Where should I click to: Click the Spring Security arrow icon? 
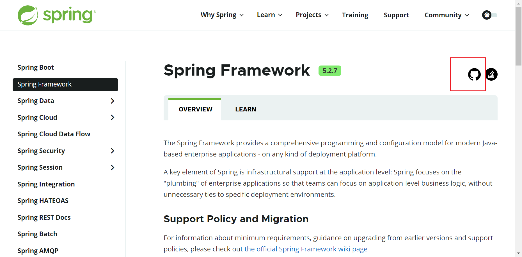click(x=113, y=151)
